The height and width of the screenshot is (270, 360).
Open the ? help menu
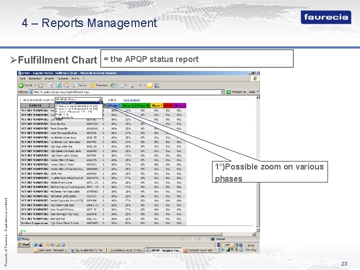(x=83, y=78)
